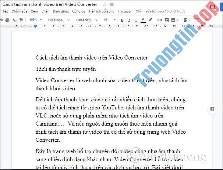Toggle Underline formatting

tap(136, 20)
